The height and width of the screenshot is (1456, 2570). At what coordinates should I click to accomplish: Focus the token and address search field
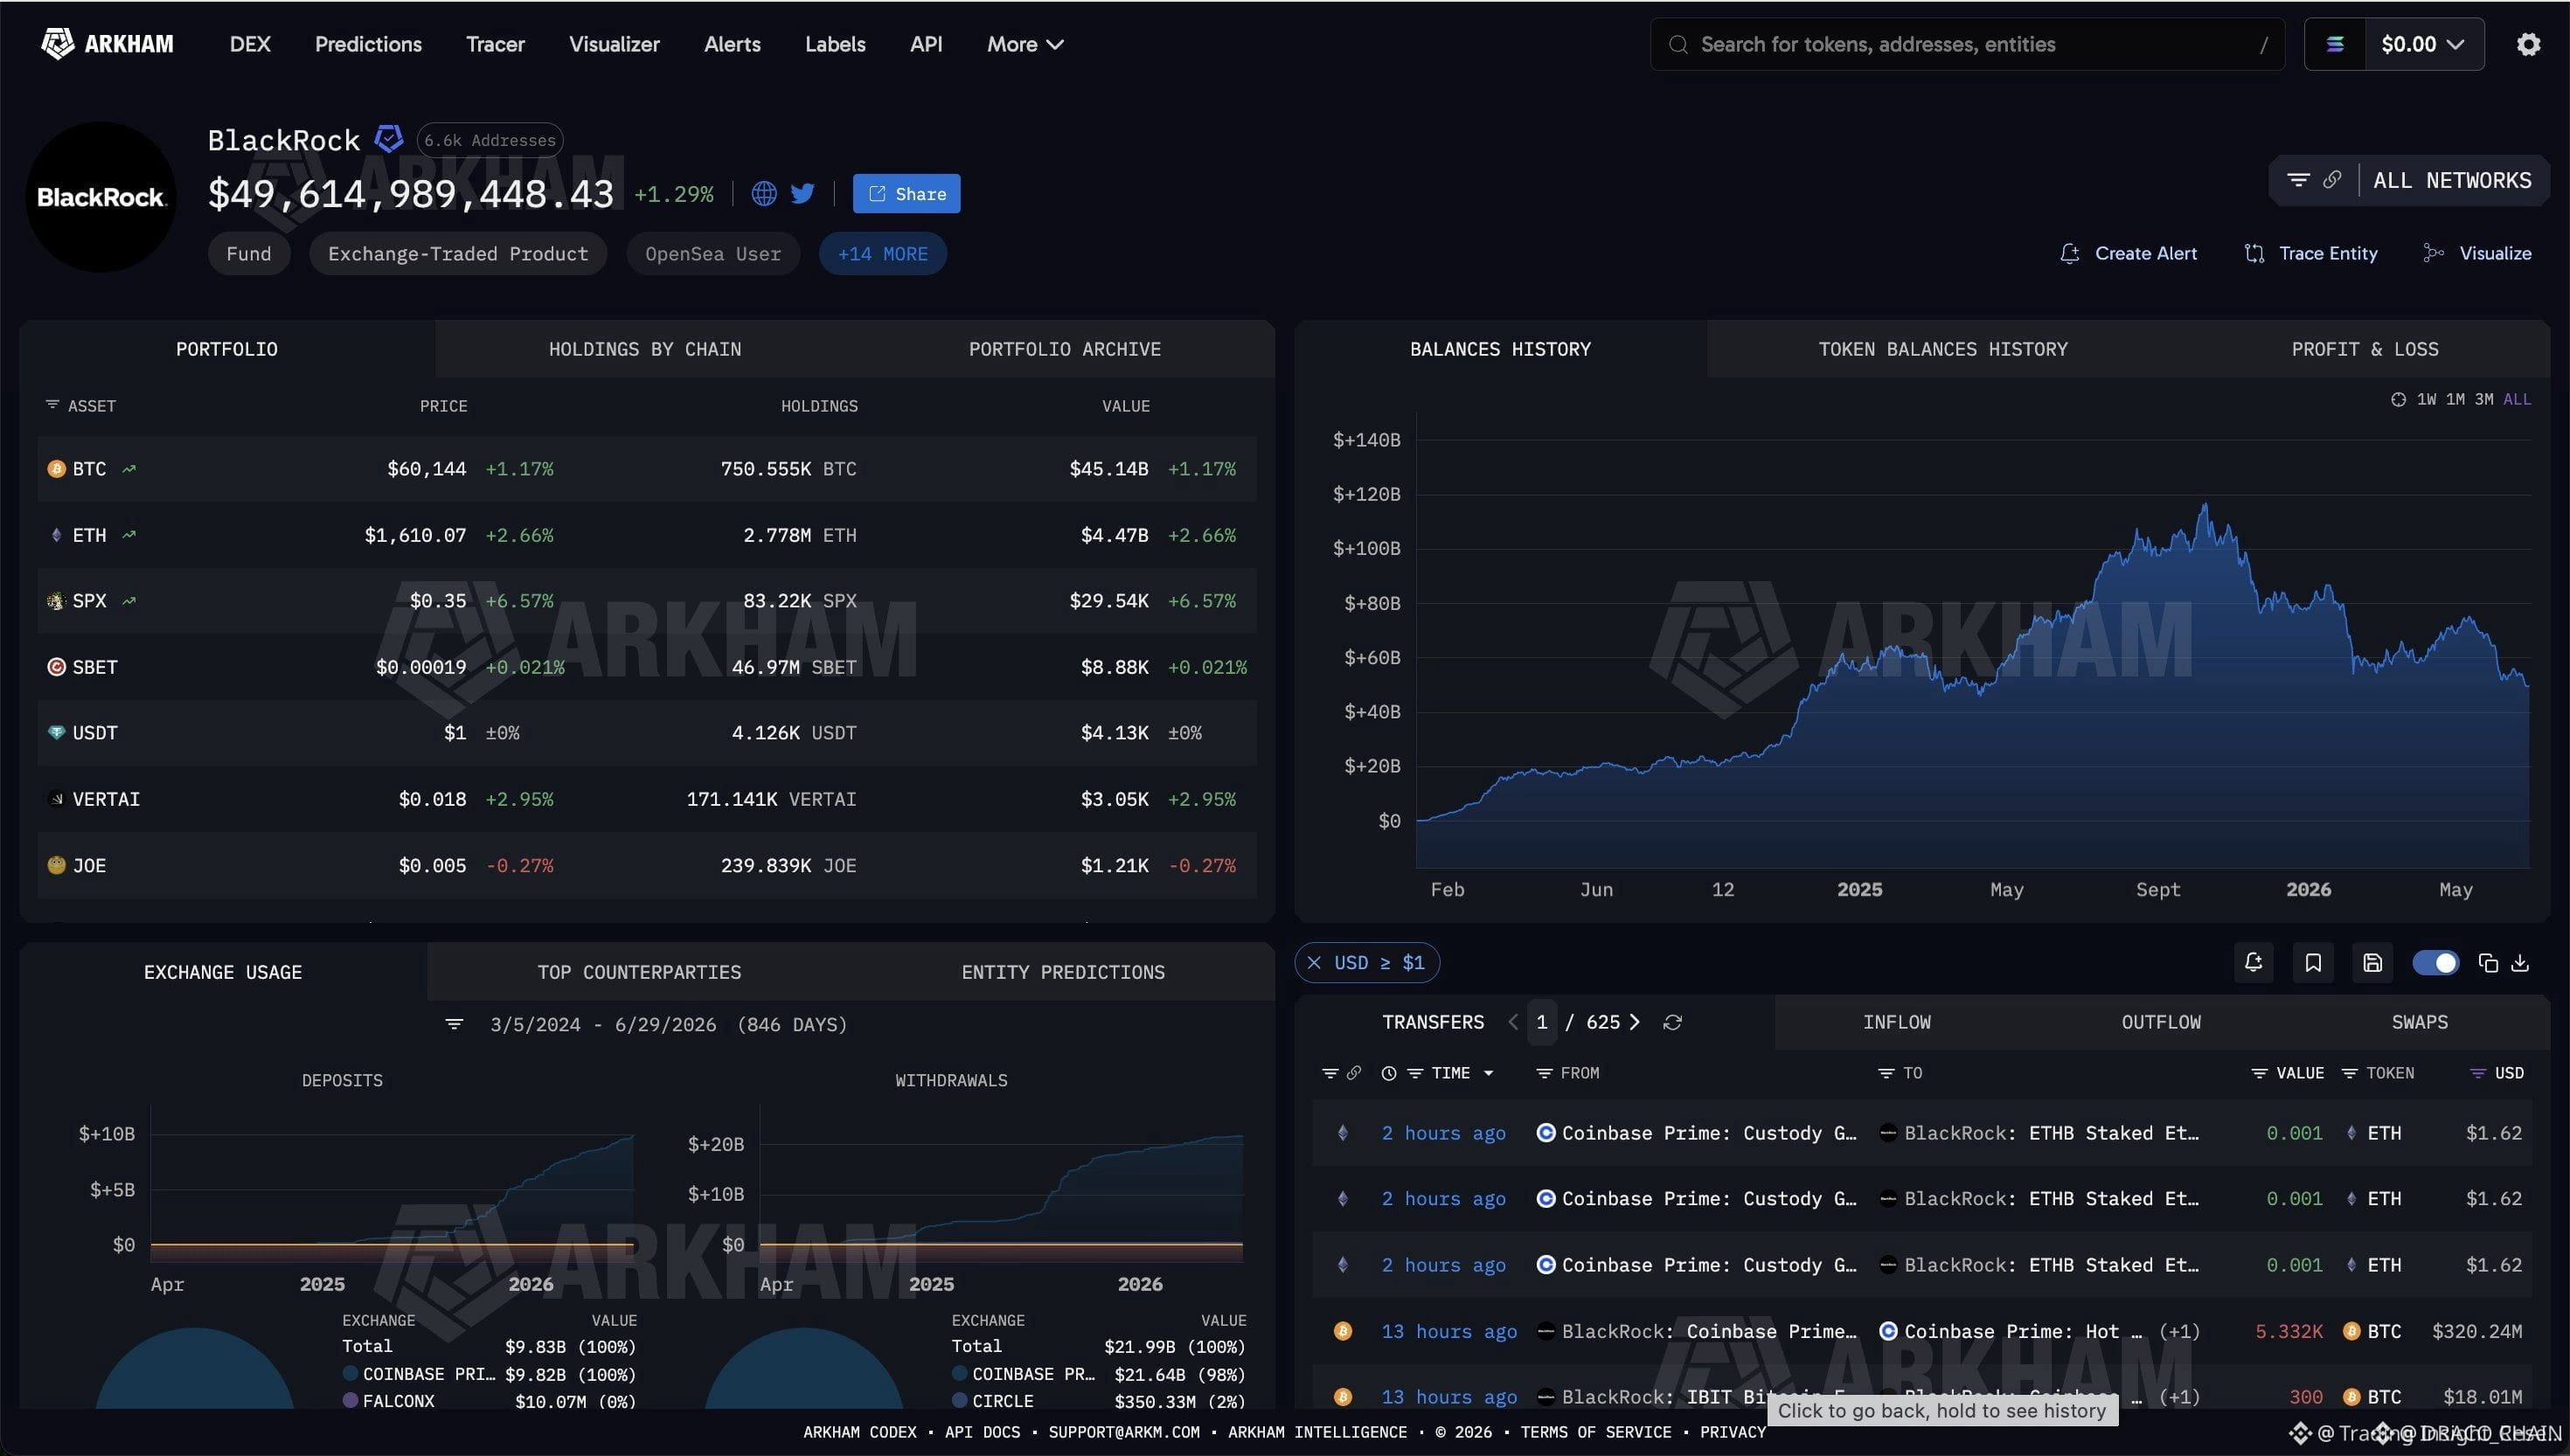pyautogui.click(x=1967, y=44)
